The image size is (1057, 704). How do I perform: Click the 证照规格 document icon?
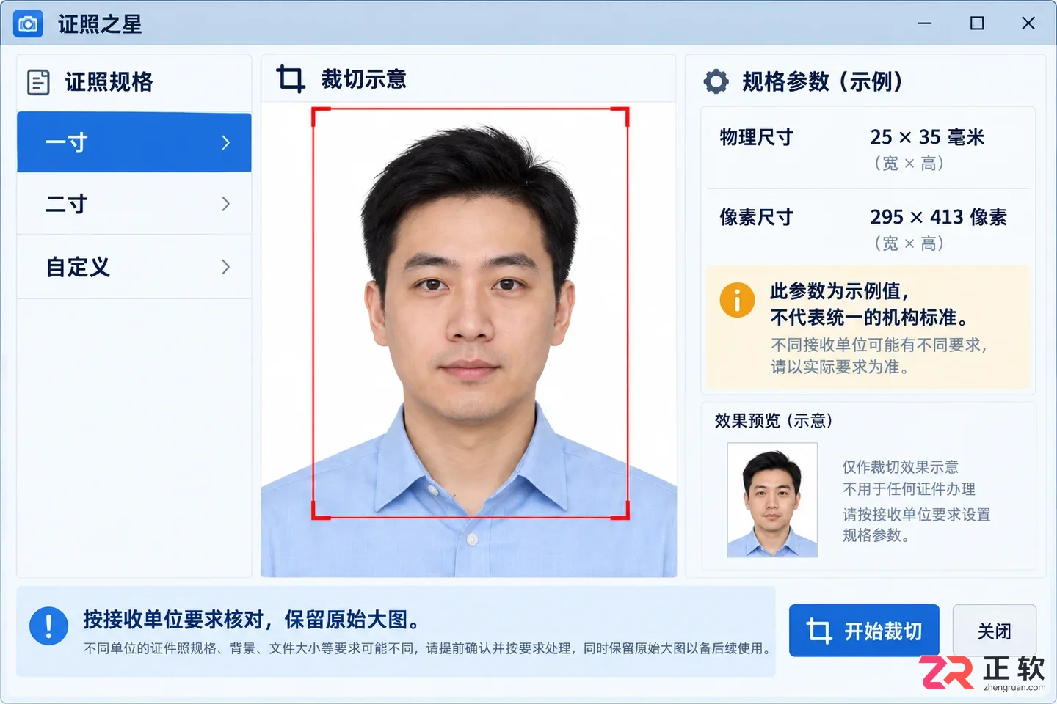[x=38, y=82]
